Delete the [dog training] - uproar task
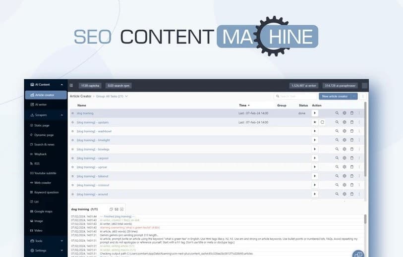Screen dimensions: 403x257 [352, 167]
